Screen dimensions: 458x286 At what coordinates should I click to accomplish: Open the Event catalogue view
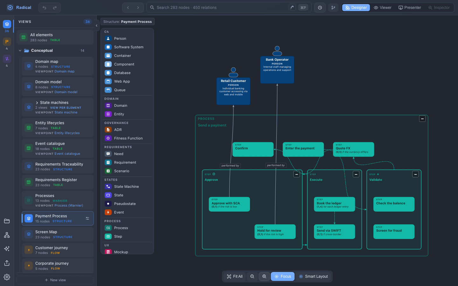pos(58,148)
